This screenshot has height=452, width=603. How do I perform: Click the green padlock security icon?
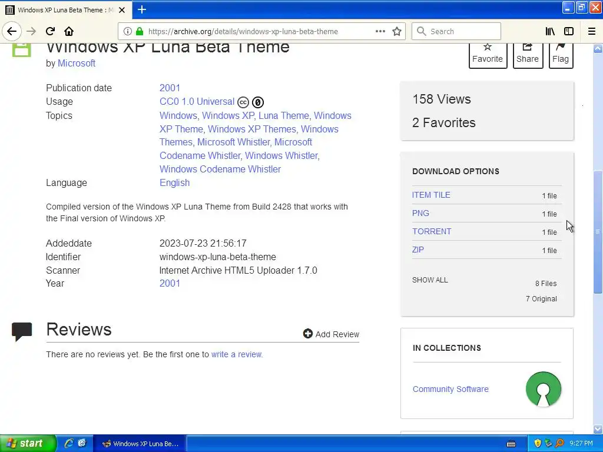(140, 31)
